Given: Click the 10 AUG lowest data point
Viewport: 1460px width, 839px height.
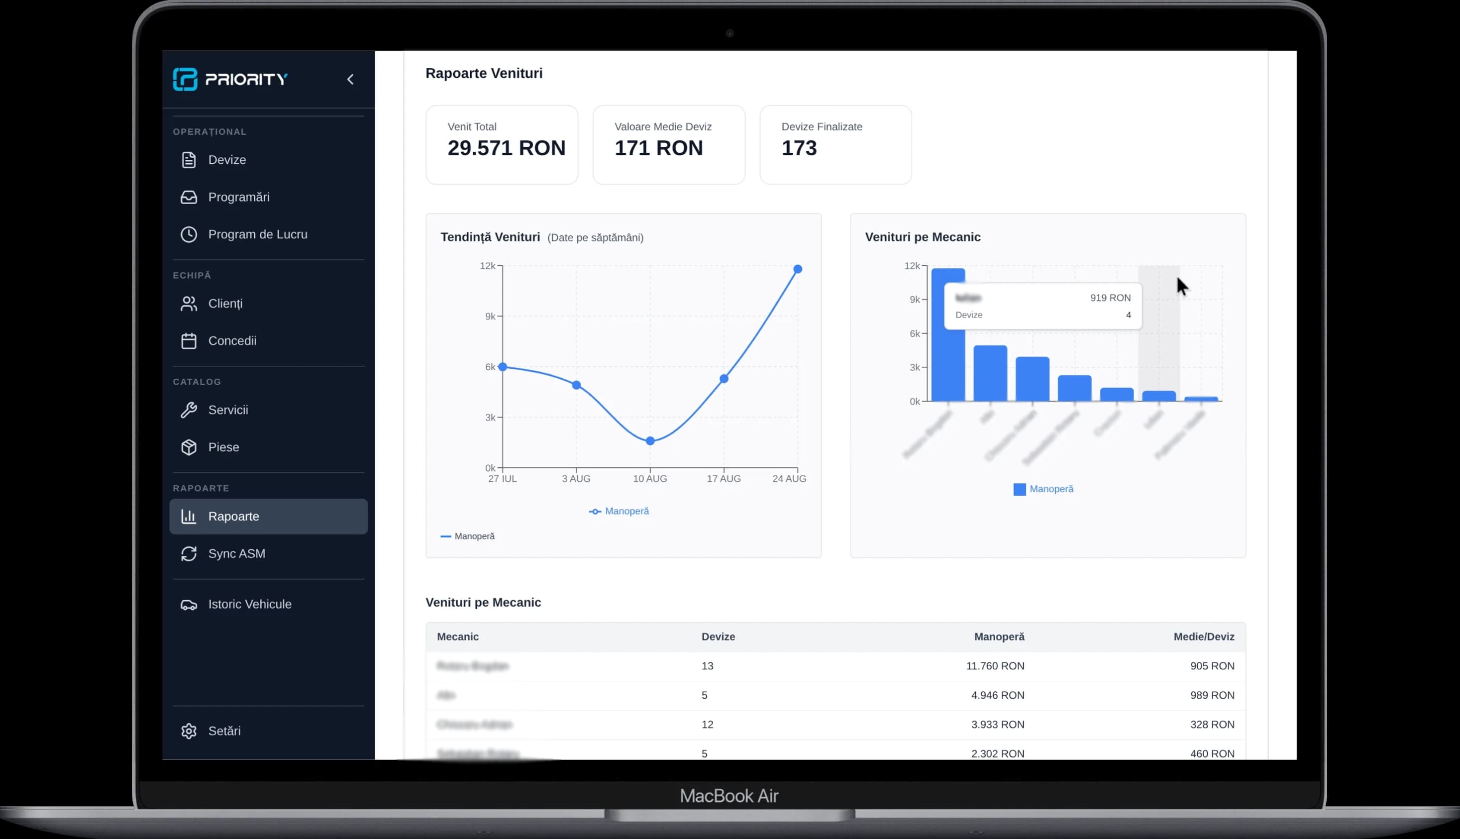Looking at the screenshot, I should click(650, 441).
